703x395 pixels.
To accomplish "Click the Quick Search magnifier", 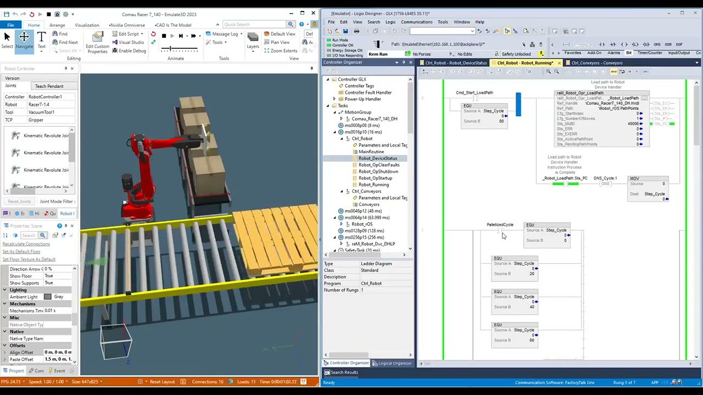I will pyautogui.click(x=290, y=24).
